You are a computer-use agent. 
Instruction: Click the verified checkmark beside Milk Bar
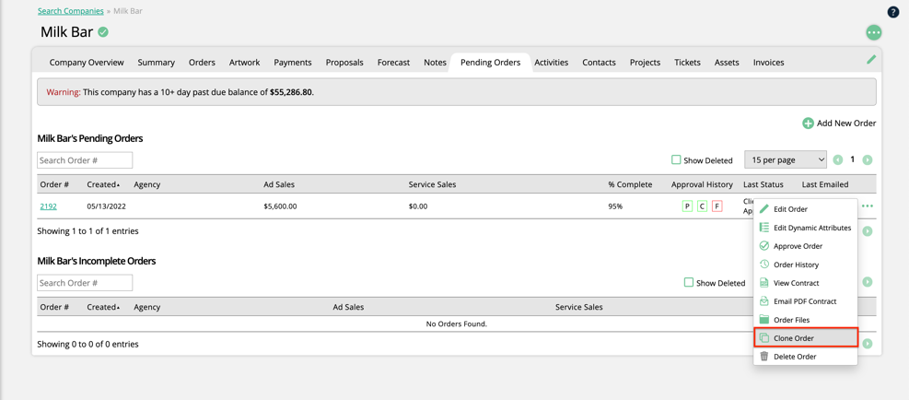pyautogui.click(x=102, y=32)
